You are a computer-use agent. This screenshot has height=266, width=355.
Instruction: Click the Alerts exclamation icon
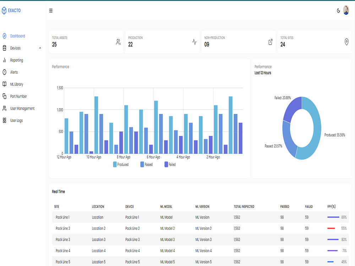pos(4,72)
